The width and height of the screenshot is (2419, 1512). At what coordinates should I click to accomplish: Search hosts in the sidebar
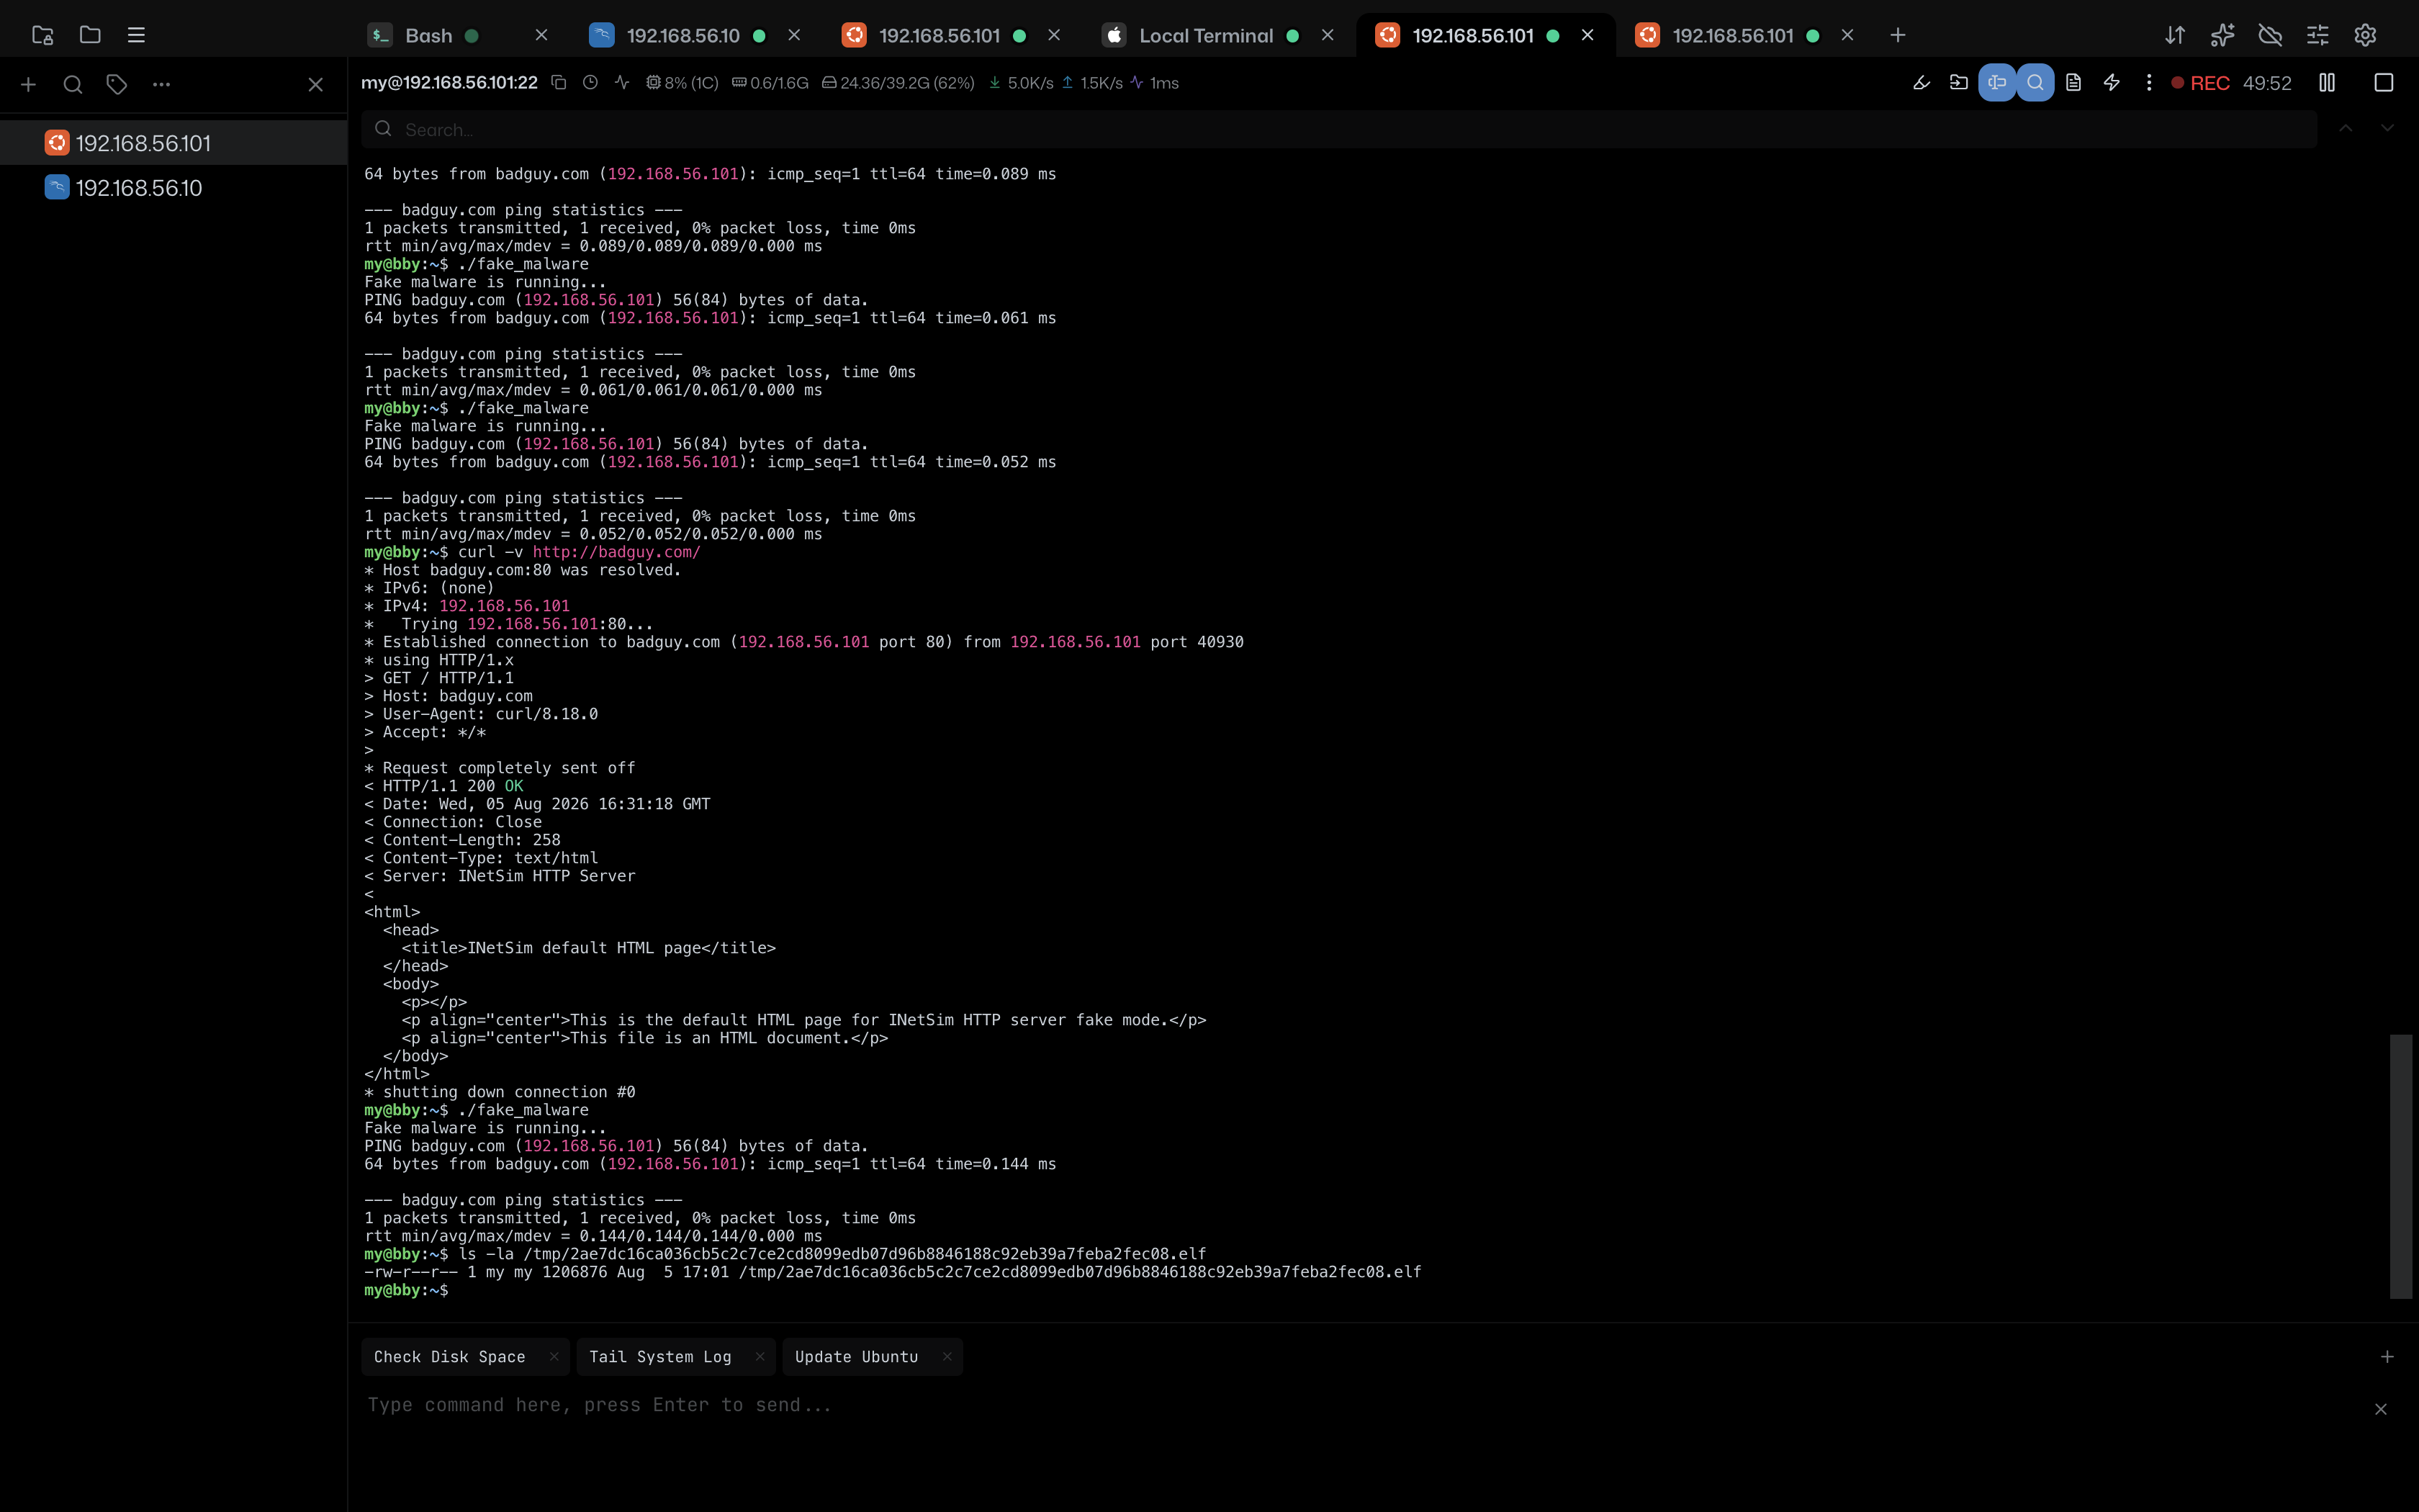tap(73, 85)
